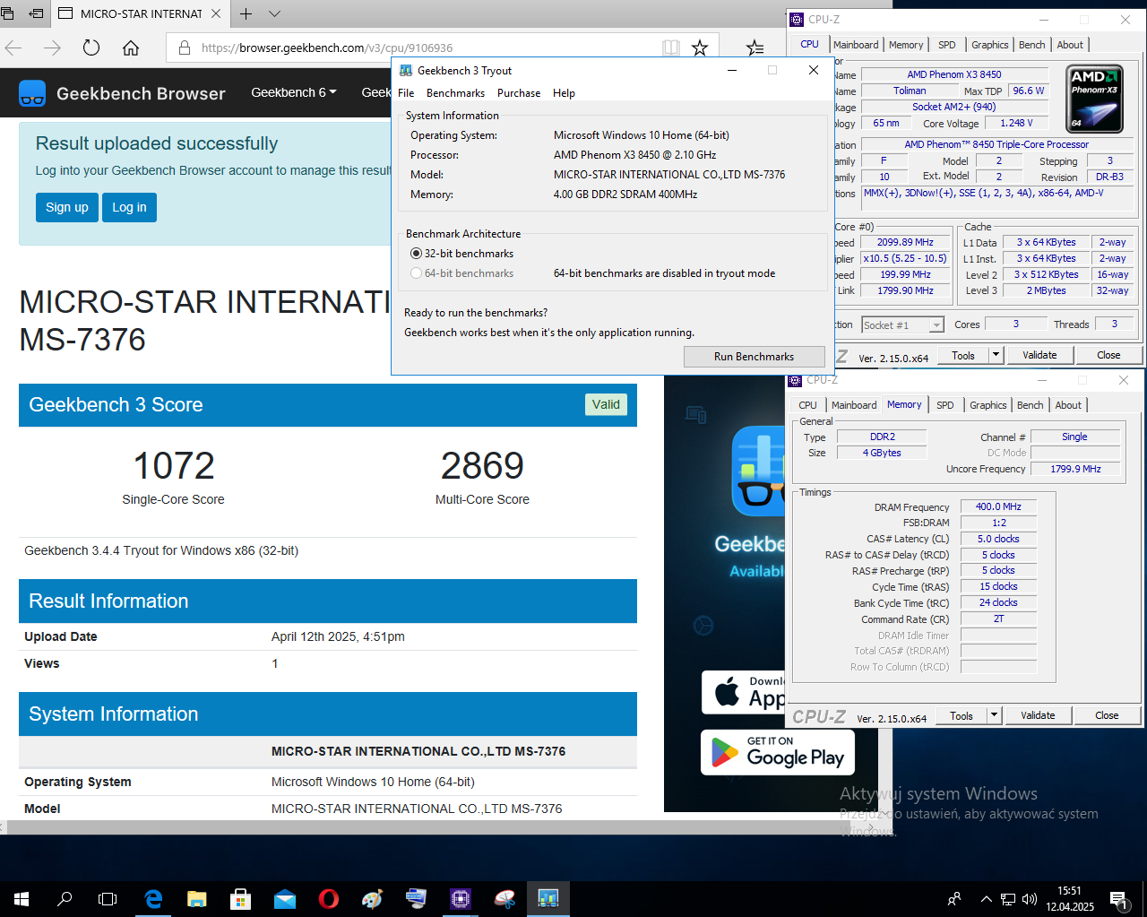Screen dimensions: 1147x917
Task: Click Tools button in lower CPU-Z window
Action: coord(962,715)
